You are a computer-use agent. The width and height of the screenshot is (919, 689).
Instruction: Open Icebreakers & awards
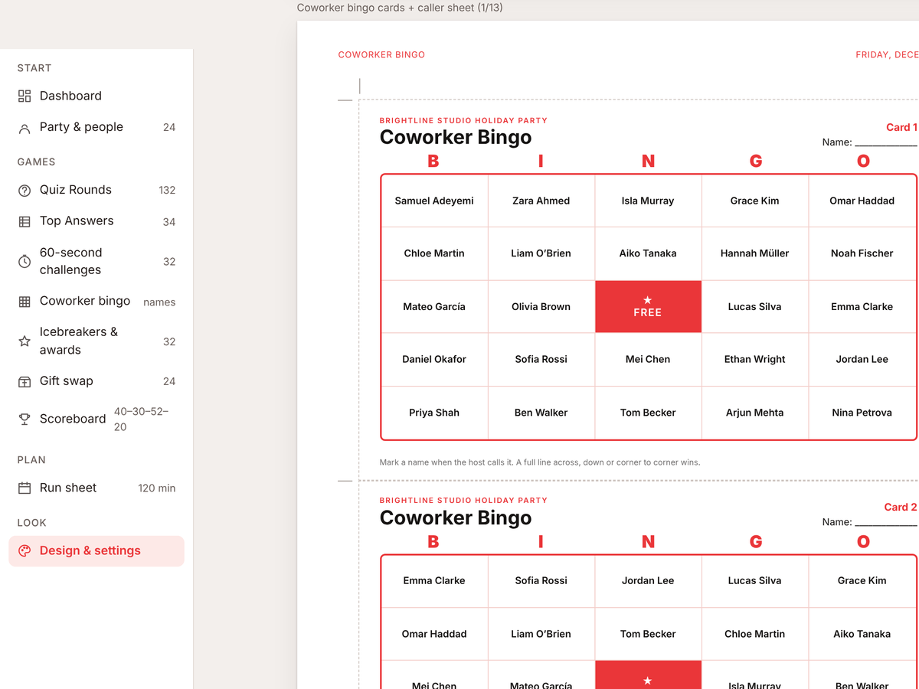coord(96,341)
